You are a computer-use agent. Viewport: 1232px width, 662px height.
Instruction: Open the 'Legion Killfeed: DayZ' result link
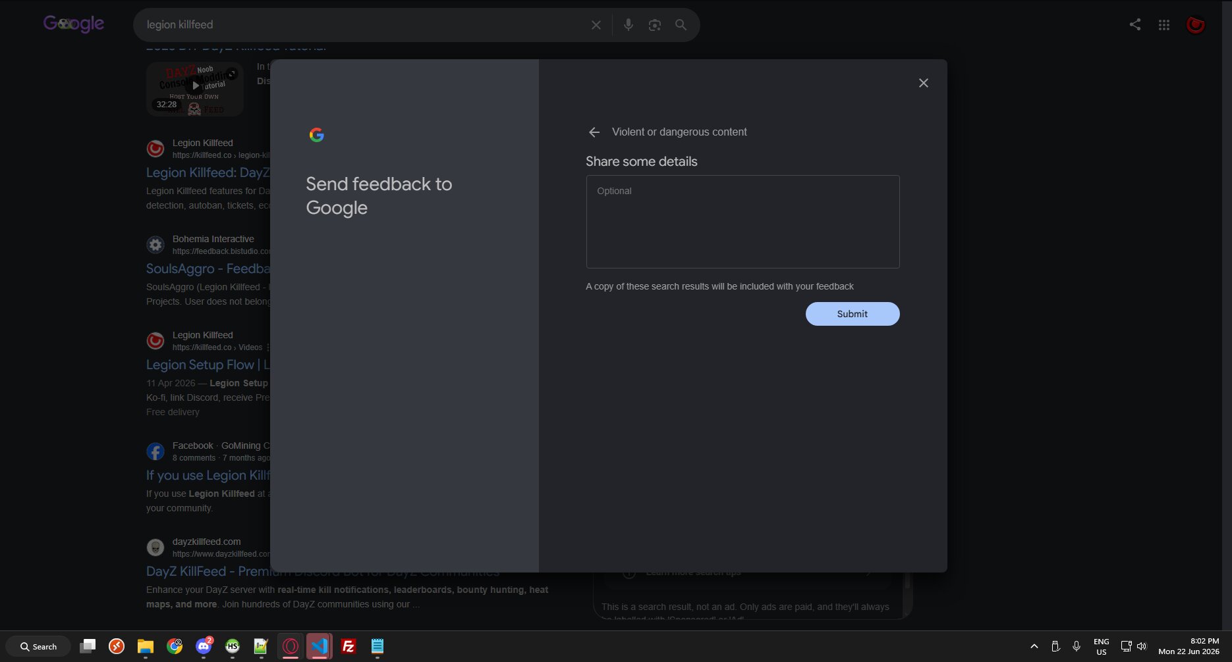click(208, 172)
